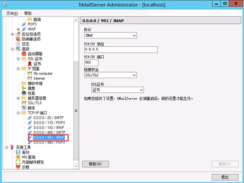Click the 备份 backup floppy disk icon

click(18, 152)
